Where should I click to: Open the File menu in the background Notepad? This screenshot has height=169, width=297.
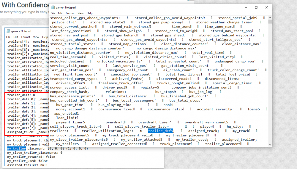pos(8,37)
